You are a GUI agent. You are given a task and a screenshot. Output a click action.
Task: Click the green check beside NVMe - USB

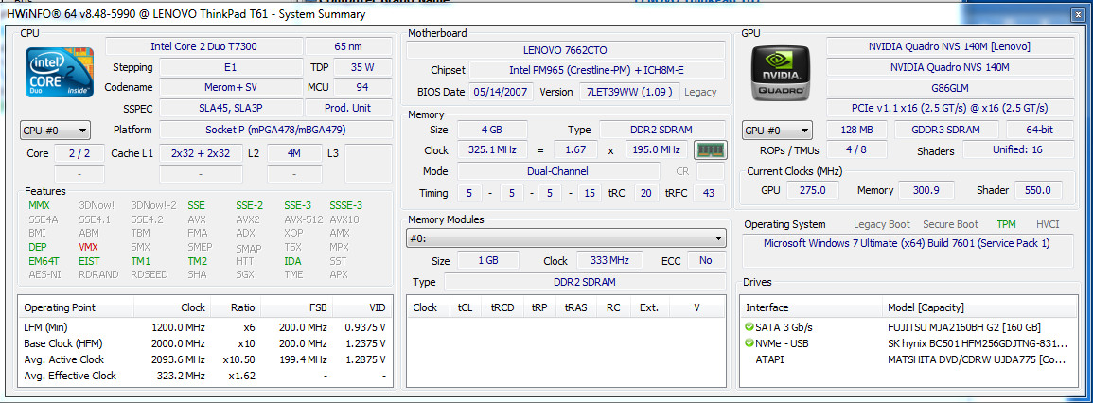click(x=749, y=343)
